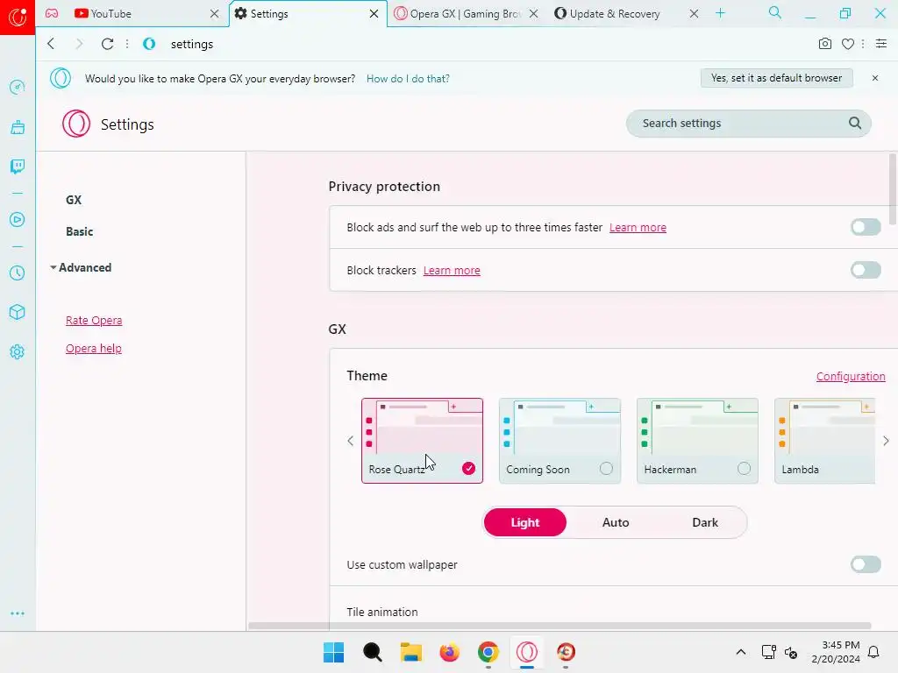
Task: Open Rate Opera link
Action: (93, 321)
